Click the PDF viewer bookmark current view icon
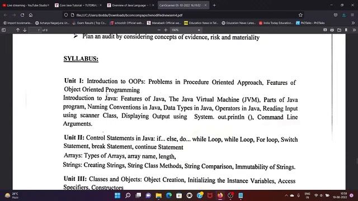This screenshot has width=358, height=201. [346, 30]
